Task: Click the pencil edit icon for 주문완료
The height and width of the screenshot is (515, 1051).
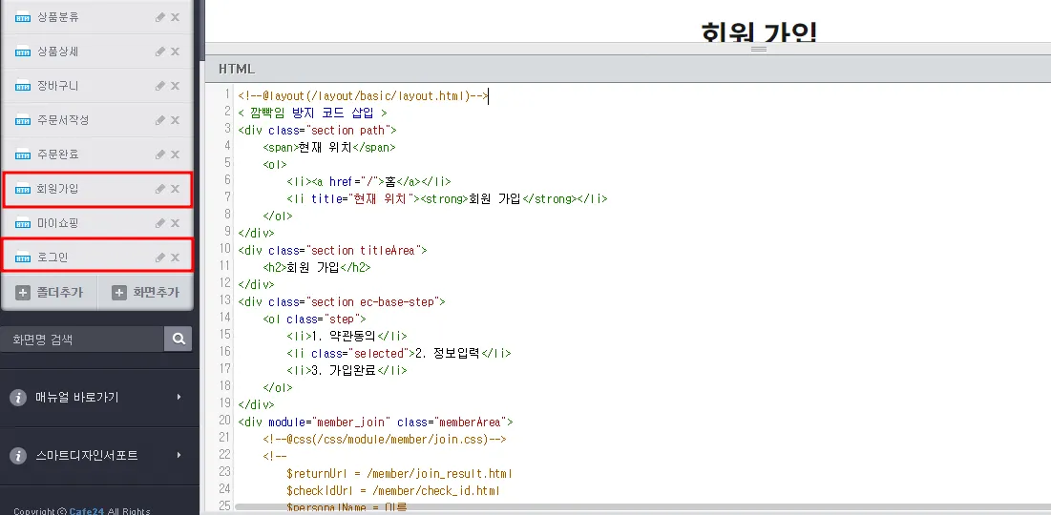Action: tap(159, 154)
